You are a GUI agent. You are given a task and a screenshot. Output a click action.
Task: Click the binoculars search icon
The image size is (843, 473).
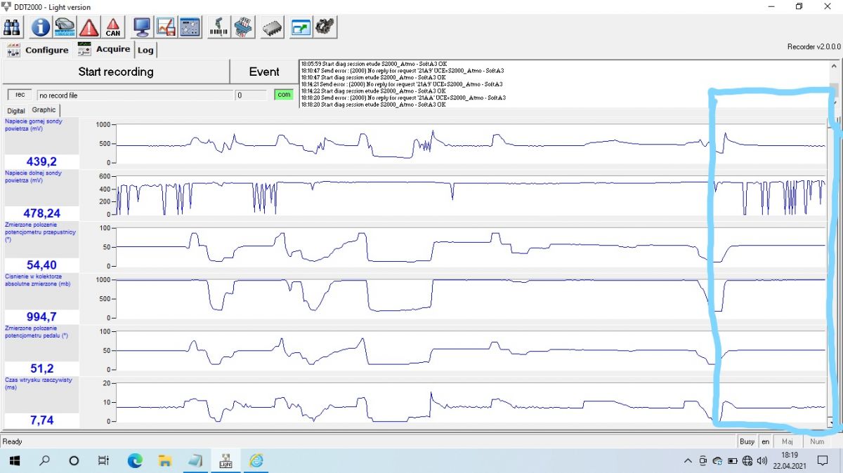coord(13,27)
